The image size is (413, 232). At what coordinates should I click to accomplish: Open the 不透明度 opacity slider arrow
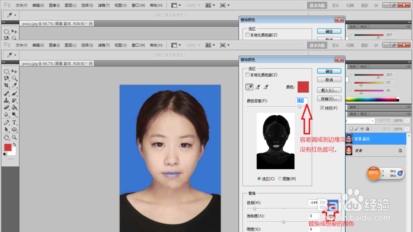tap(407, 121)
